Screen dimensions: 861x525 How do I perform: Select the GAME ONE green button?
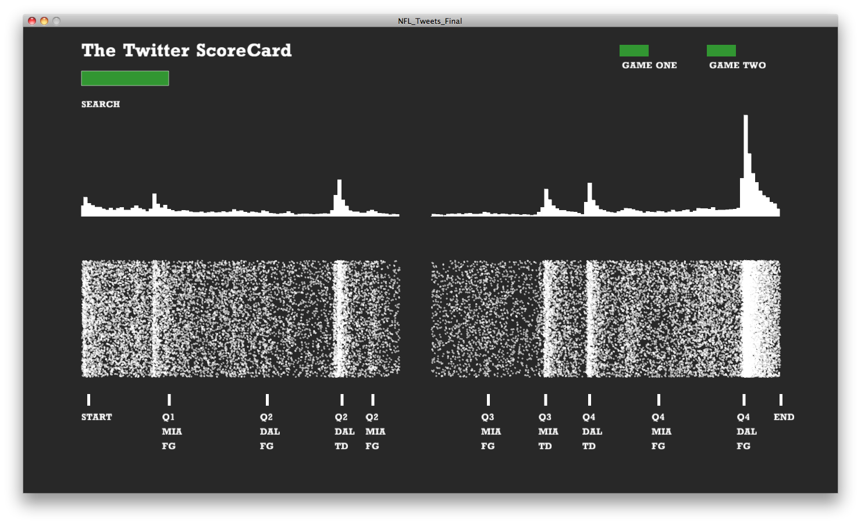pos(634,51)
